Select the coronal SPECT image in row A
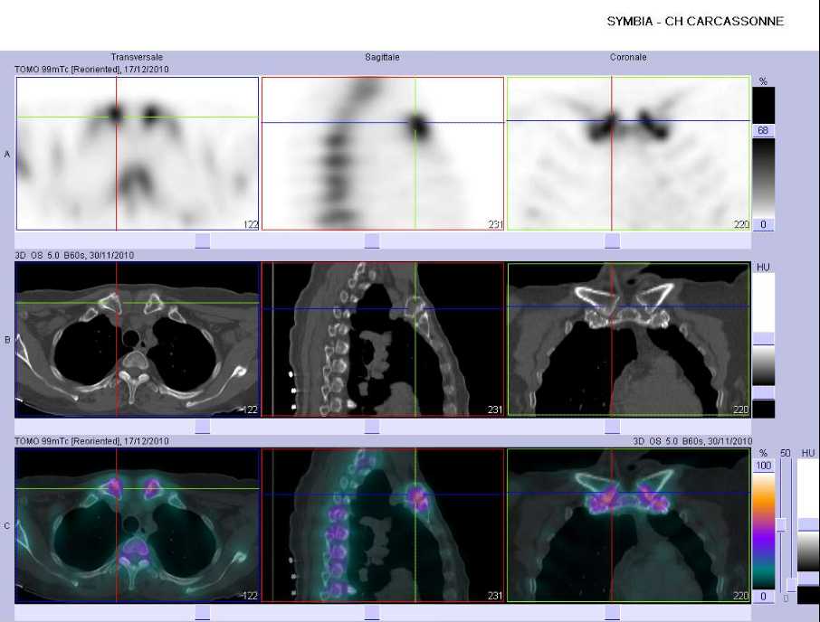 tap(629, 154)
